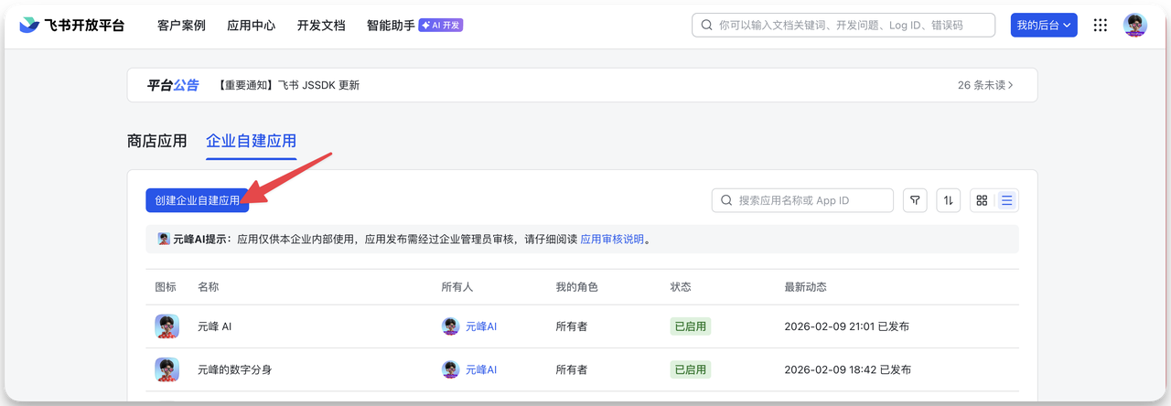Click the 飞书开放平台 logo
Viewport: 1171px width, 406px height.
pos(72,26)
